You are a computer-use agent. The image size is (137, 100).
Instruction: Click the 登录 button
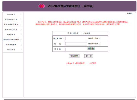(x=89, y=56)
